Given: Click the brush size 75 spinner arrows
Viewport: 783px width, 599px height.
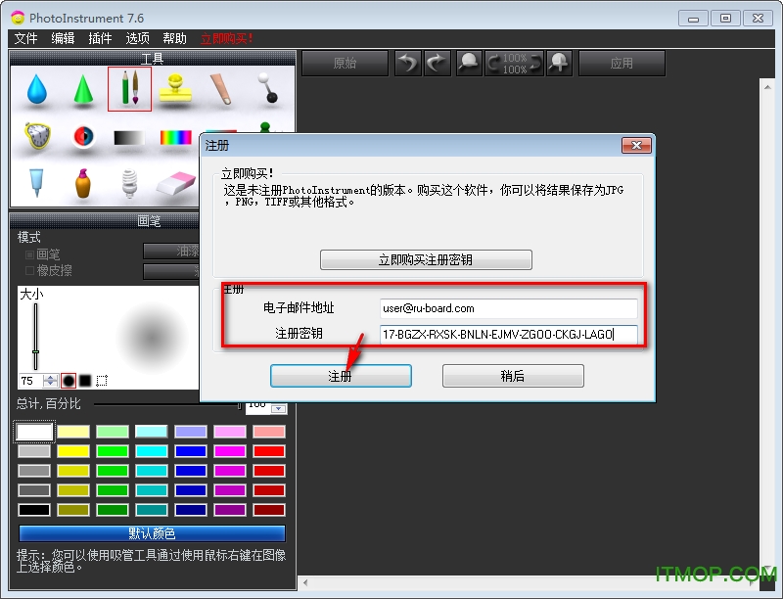Looking at the screenshot, I should pyautogui.click(x=51, y=381).
